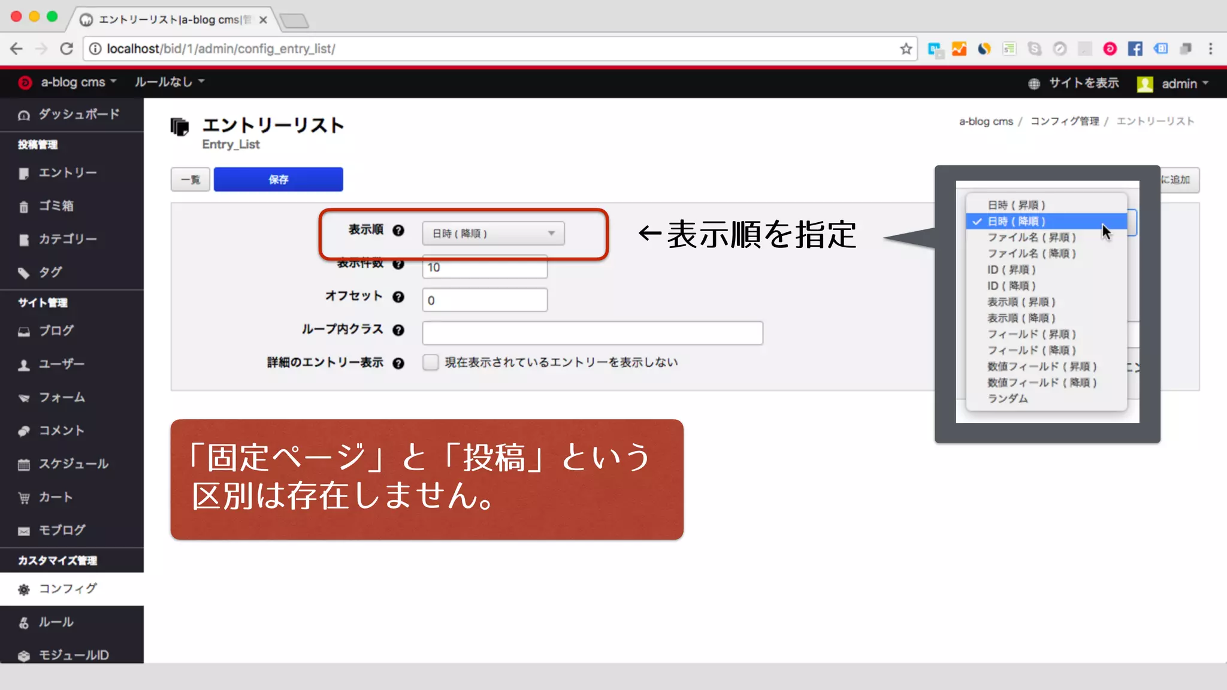
Task: Click help icon next to 詳細のエントリー表示
Action: 398,363
